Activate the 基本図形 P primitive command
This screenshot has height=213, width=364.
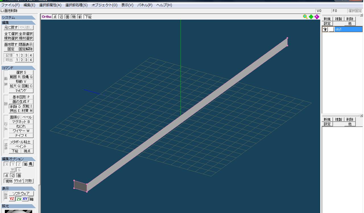21,97
